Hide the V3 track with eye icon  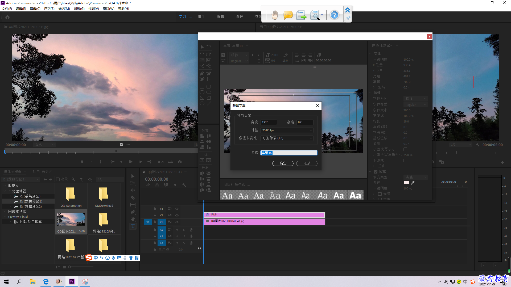tap(177, 209)
